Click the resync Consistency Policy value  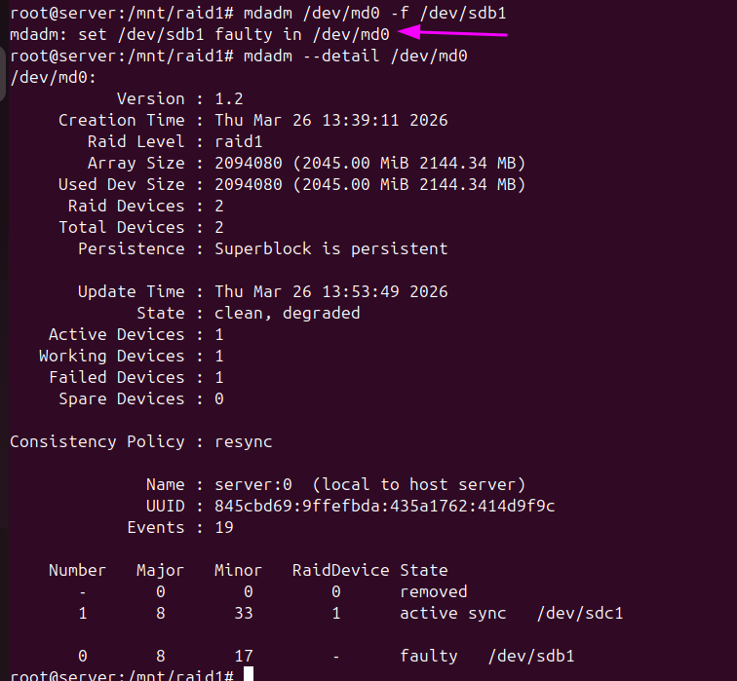click(x=244, y=441)
